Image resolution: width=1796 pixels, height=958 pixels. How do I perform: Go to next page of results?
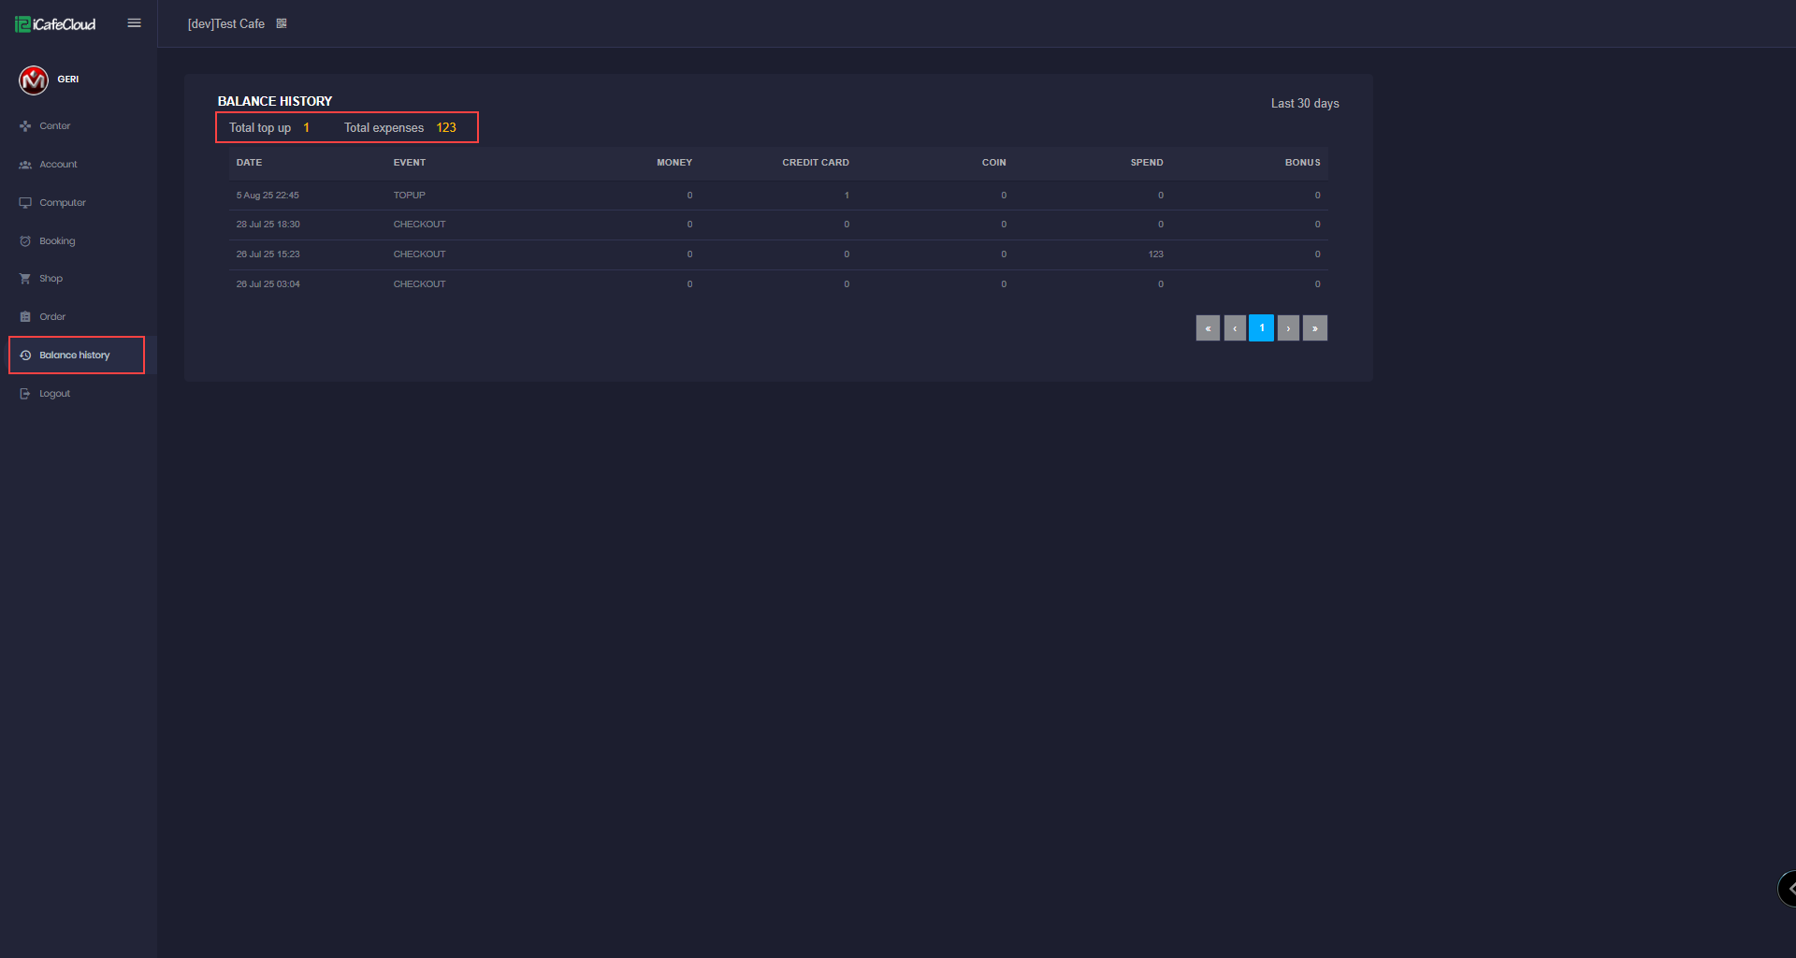click(1288, 328)
